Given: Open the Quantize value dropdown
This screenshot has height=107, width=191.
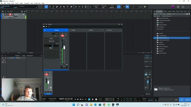Looking at the screenshot, I should (x=97, y=7).
